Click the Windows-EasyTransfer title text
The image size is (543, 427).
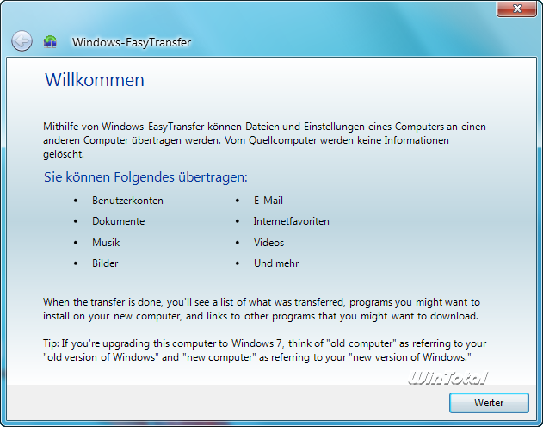pos(132,42)
